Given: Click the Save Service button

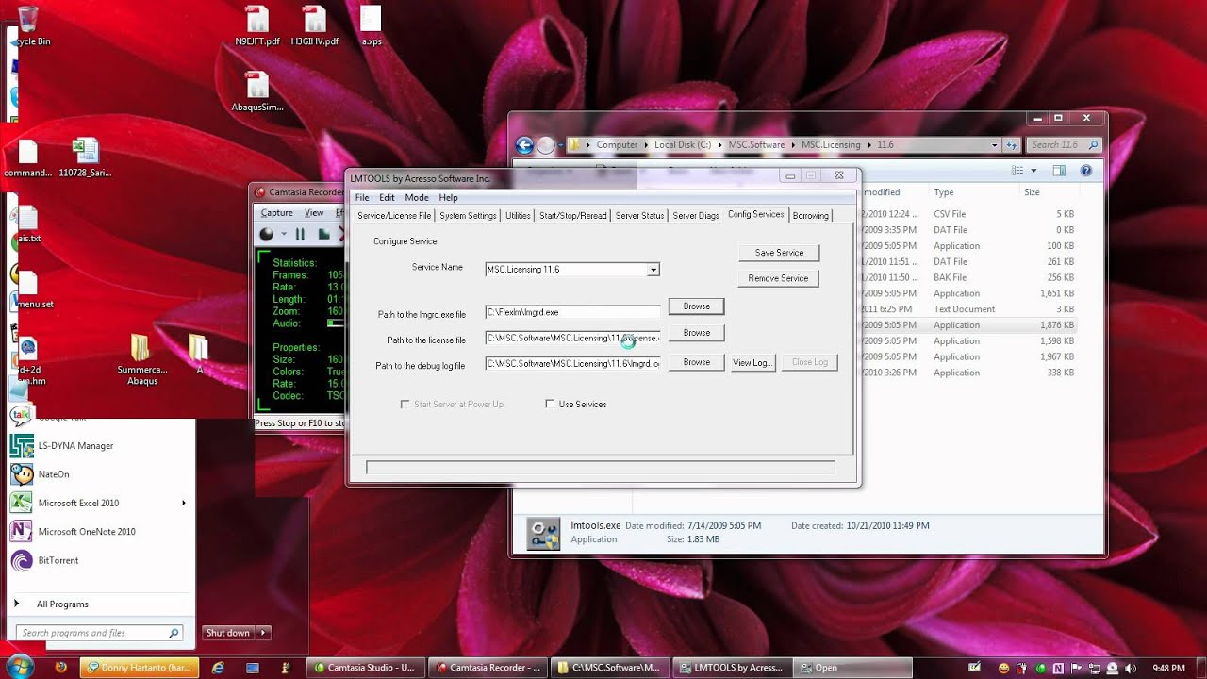Looking at the screenshot, I should (x=779, y=253).
